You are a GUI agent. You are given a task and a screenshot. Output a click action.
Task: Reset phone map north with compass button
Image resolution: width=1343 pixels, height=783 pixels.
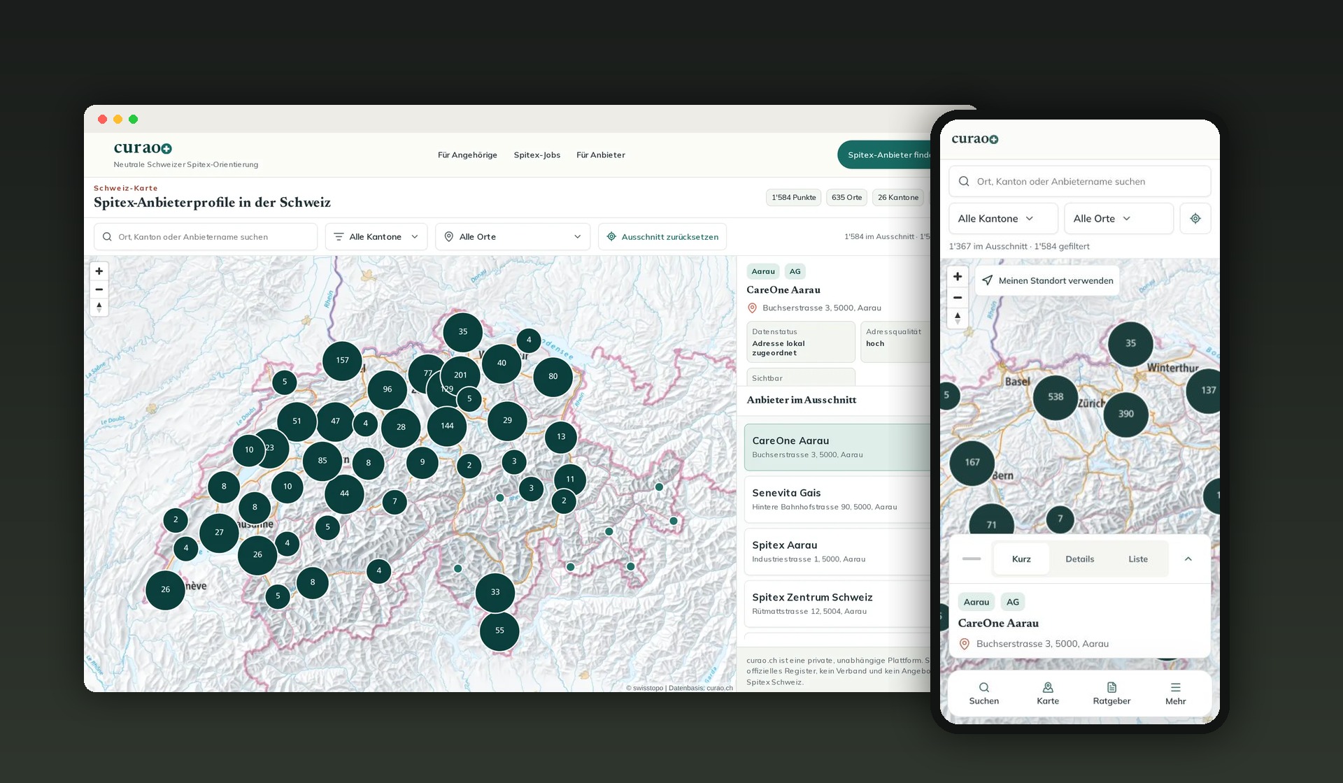click(958, 317)
